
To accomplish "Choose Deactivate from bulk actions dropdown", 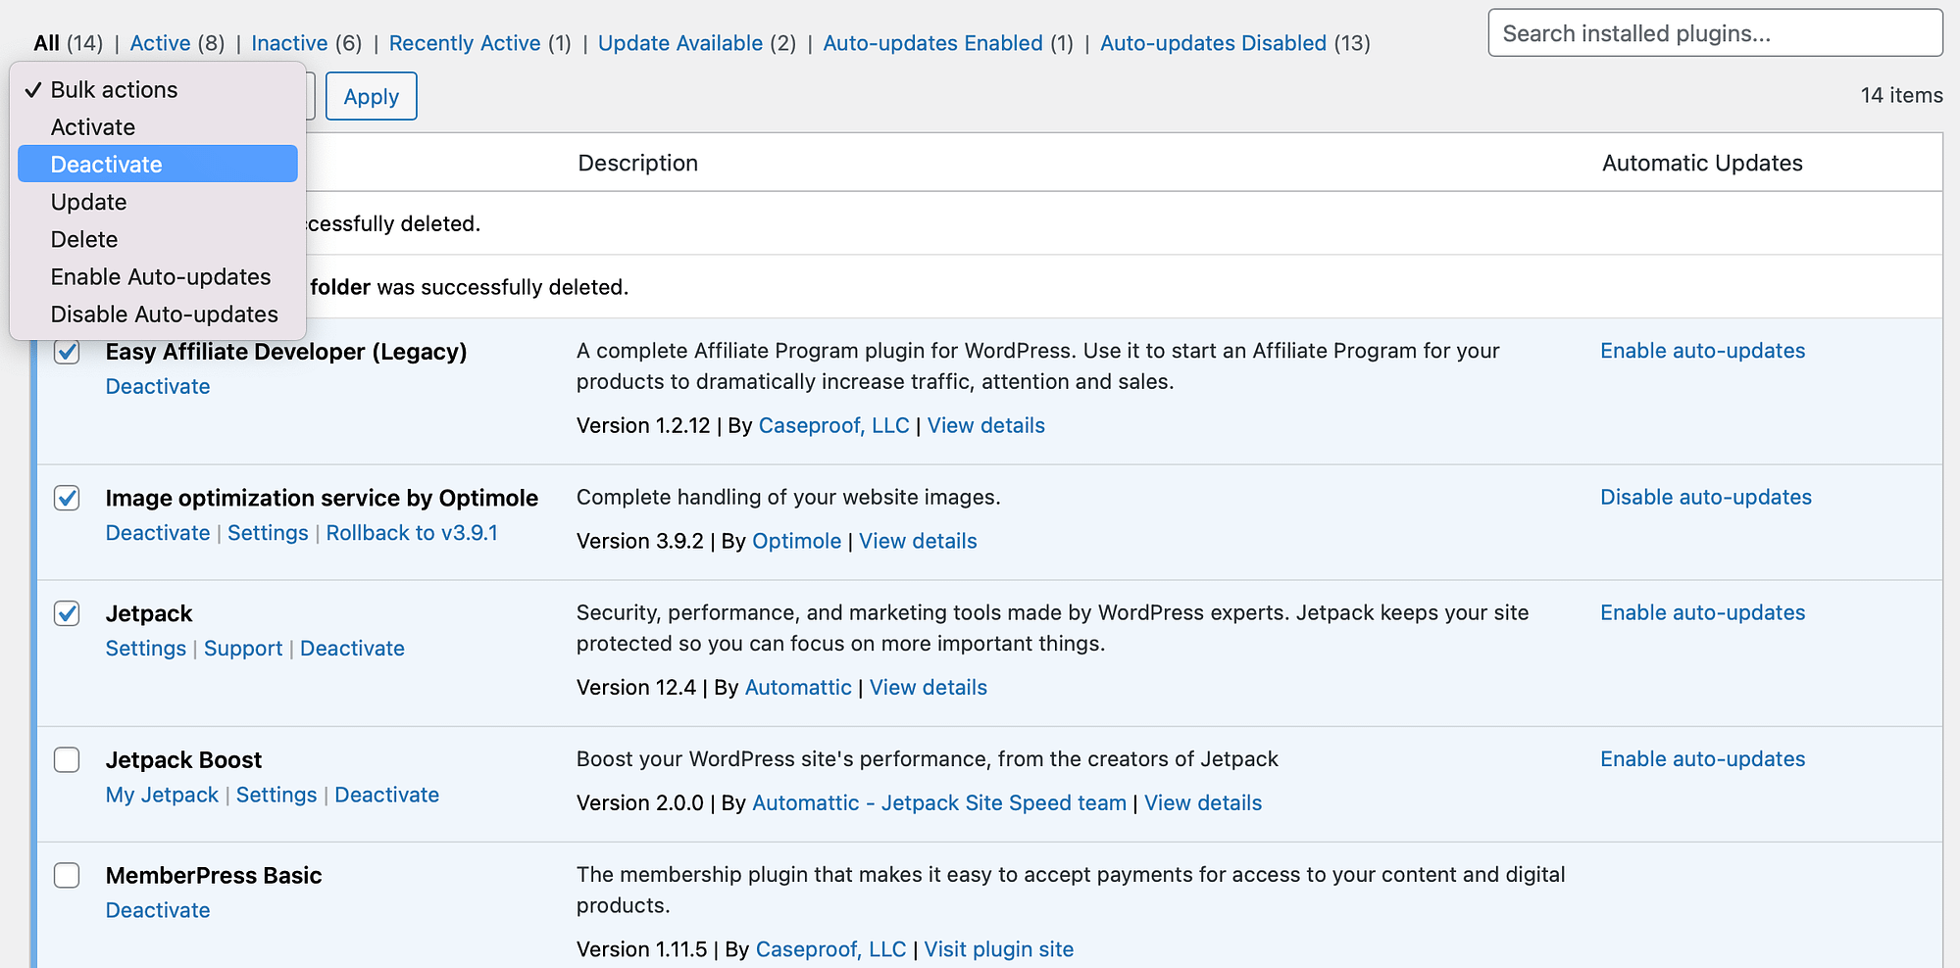I will [x=157, y=164].
